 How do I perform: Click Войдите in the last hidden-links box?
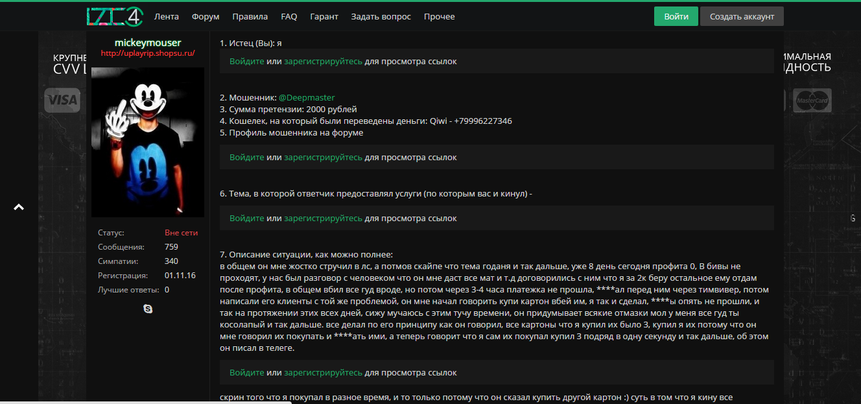247,372
